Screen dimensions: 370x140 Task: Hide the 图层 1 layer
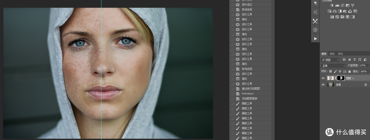[x=323, y=78]
